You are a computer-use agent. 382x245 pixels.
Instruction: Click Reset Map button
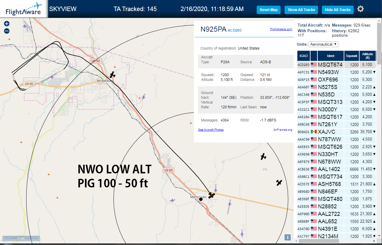click(269, 10)
